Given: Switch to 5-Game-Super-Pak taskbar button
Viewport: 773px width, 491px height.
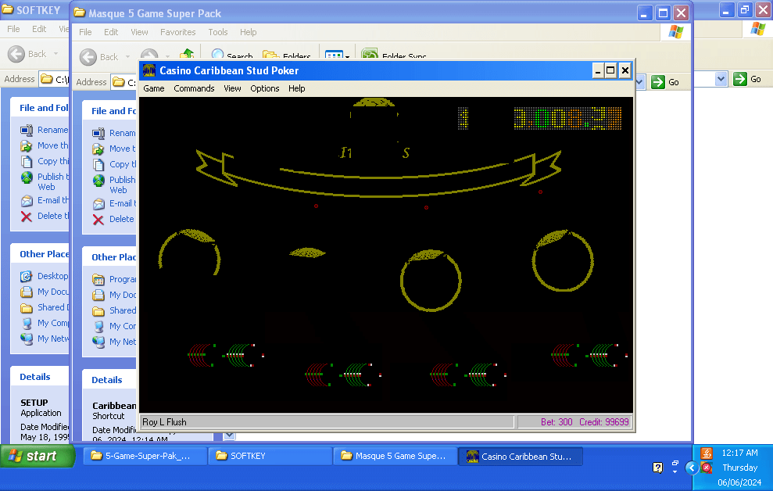Looking at the screenshot, I should (145, 456).
